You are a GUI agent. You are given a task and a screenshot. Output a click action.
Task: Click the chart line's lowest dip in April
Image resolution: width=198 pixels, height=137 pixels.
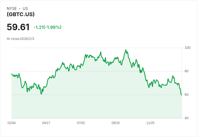point(41,94)
